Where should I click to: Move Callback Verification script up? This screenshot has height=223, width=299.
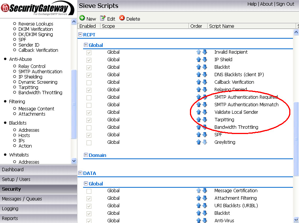tap(199, 82)
